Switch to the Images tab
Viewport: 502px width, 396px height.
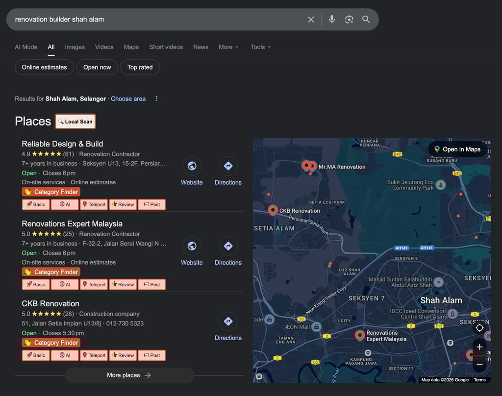click(75, 47)
